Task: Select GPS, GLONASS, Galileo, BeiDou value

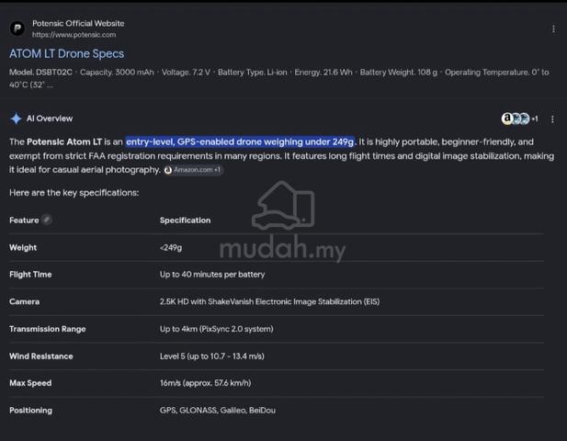Action: (218, 411)
